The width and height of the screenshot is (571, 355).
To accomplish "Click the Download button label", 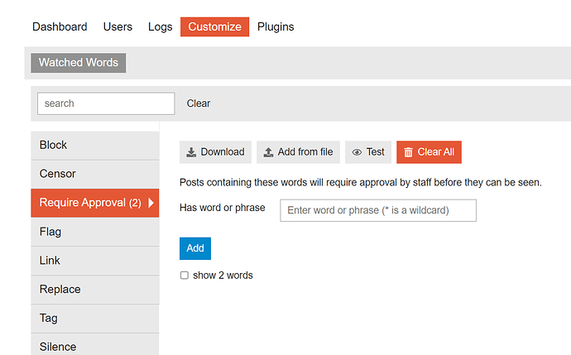I will (223, 151).
